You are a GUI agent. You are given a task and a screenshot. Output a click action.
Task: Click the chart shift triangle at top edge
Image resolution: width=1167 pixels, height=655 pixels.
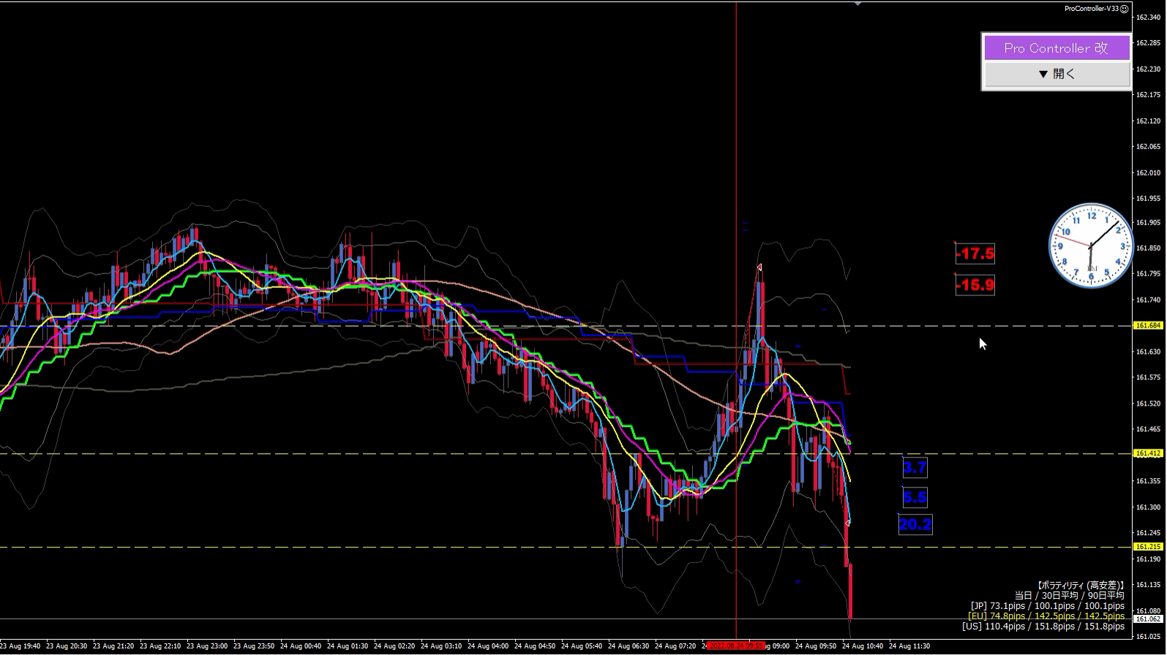[x=858, y=4]
